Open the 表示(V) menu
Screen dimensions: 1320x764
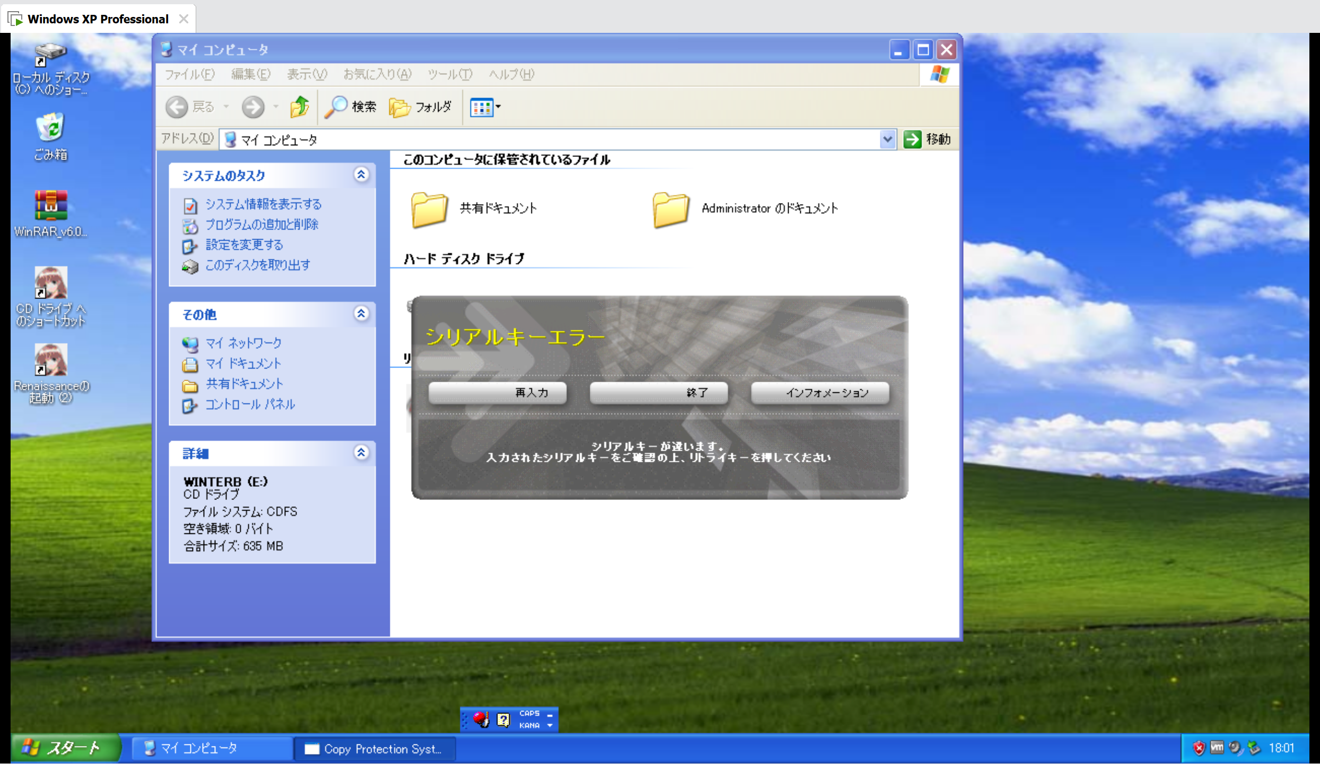tap(307, 74)
